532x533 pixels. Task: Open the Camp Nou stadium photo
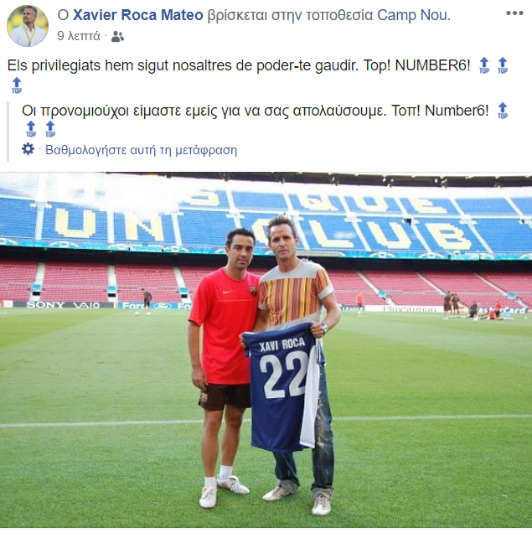point(266,350)
